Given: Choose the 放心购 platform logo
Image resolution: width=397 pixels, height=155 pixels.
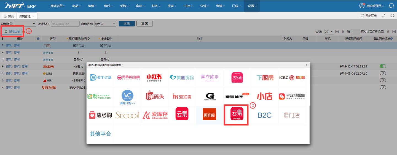Looking at the screenshot, I should pos(100,115).
